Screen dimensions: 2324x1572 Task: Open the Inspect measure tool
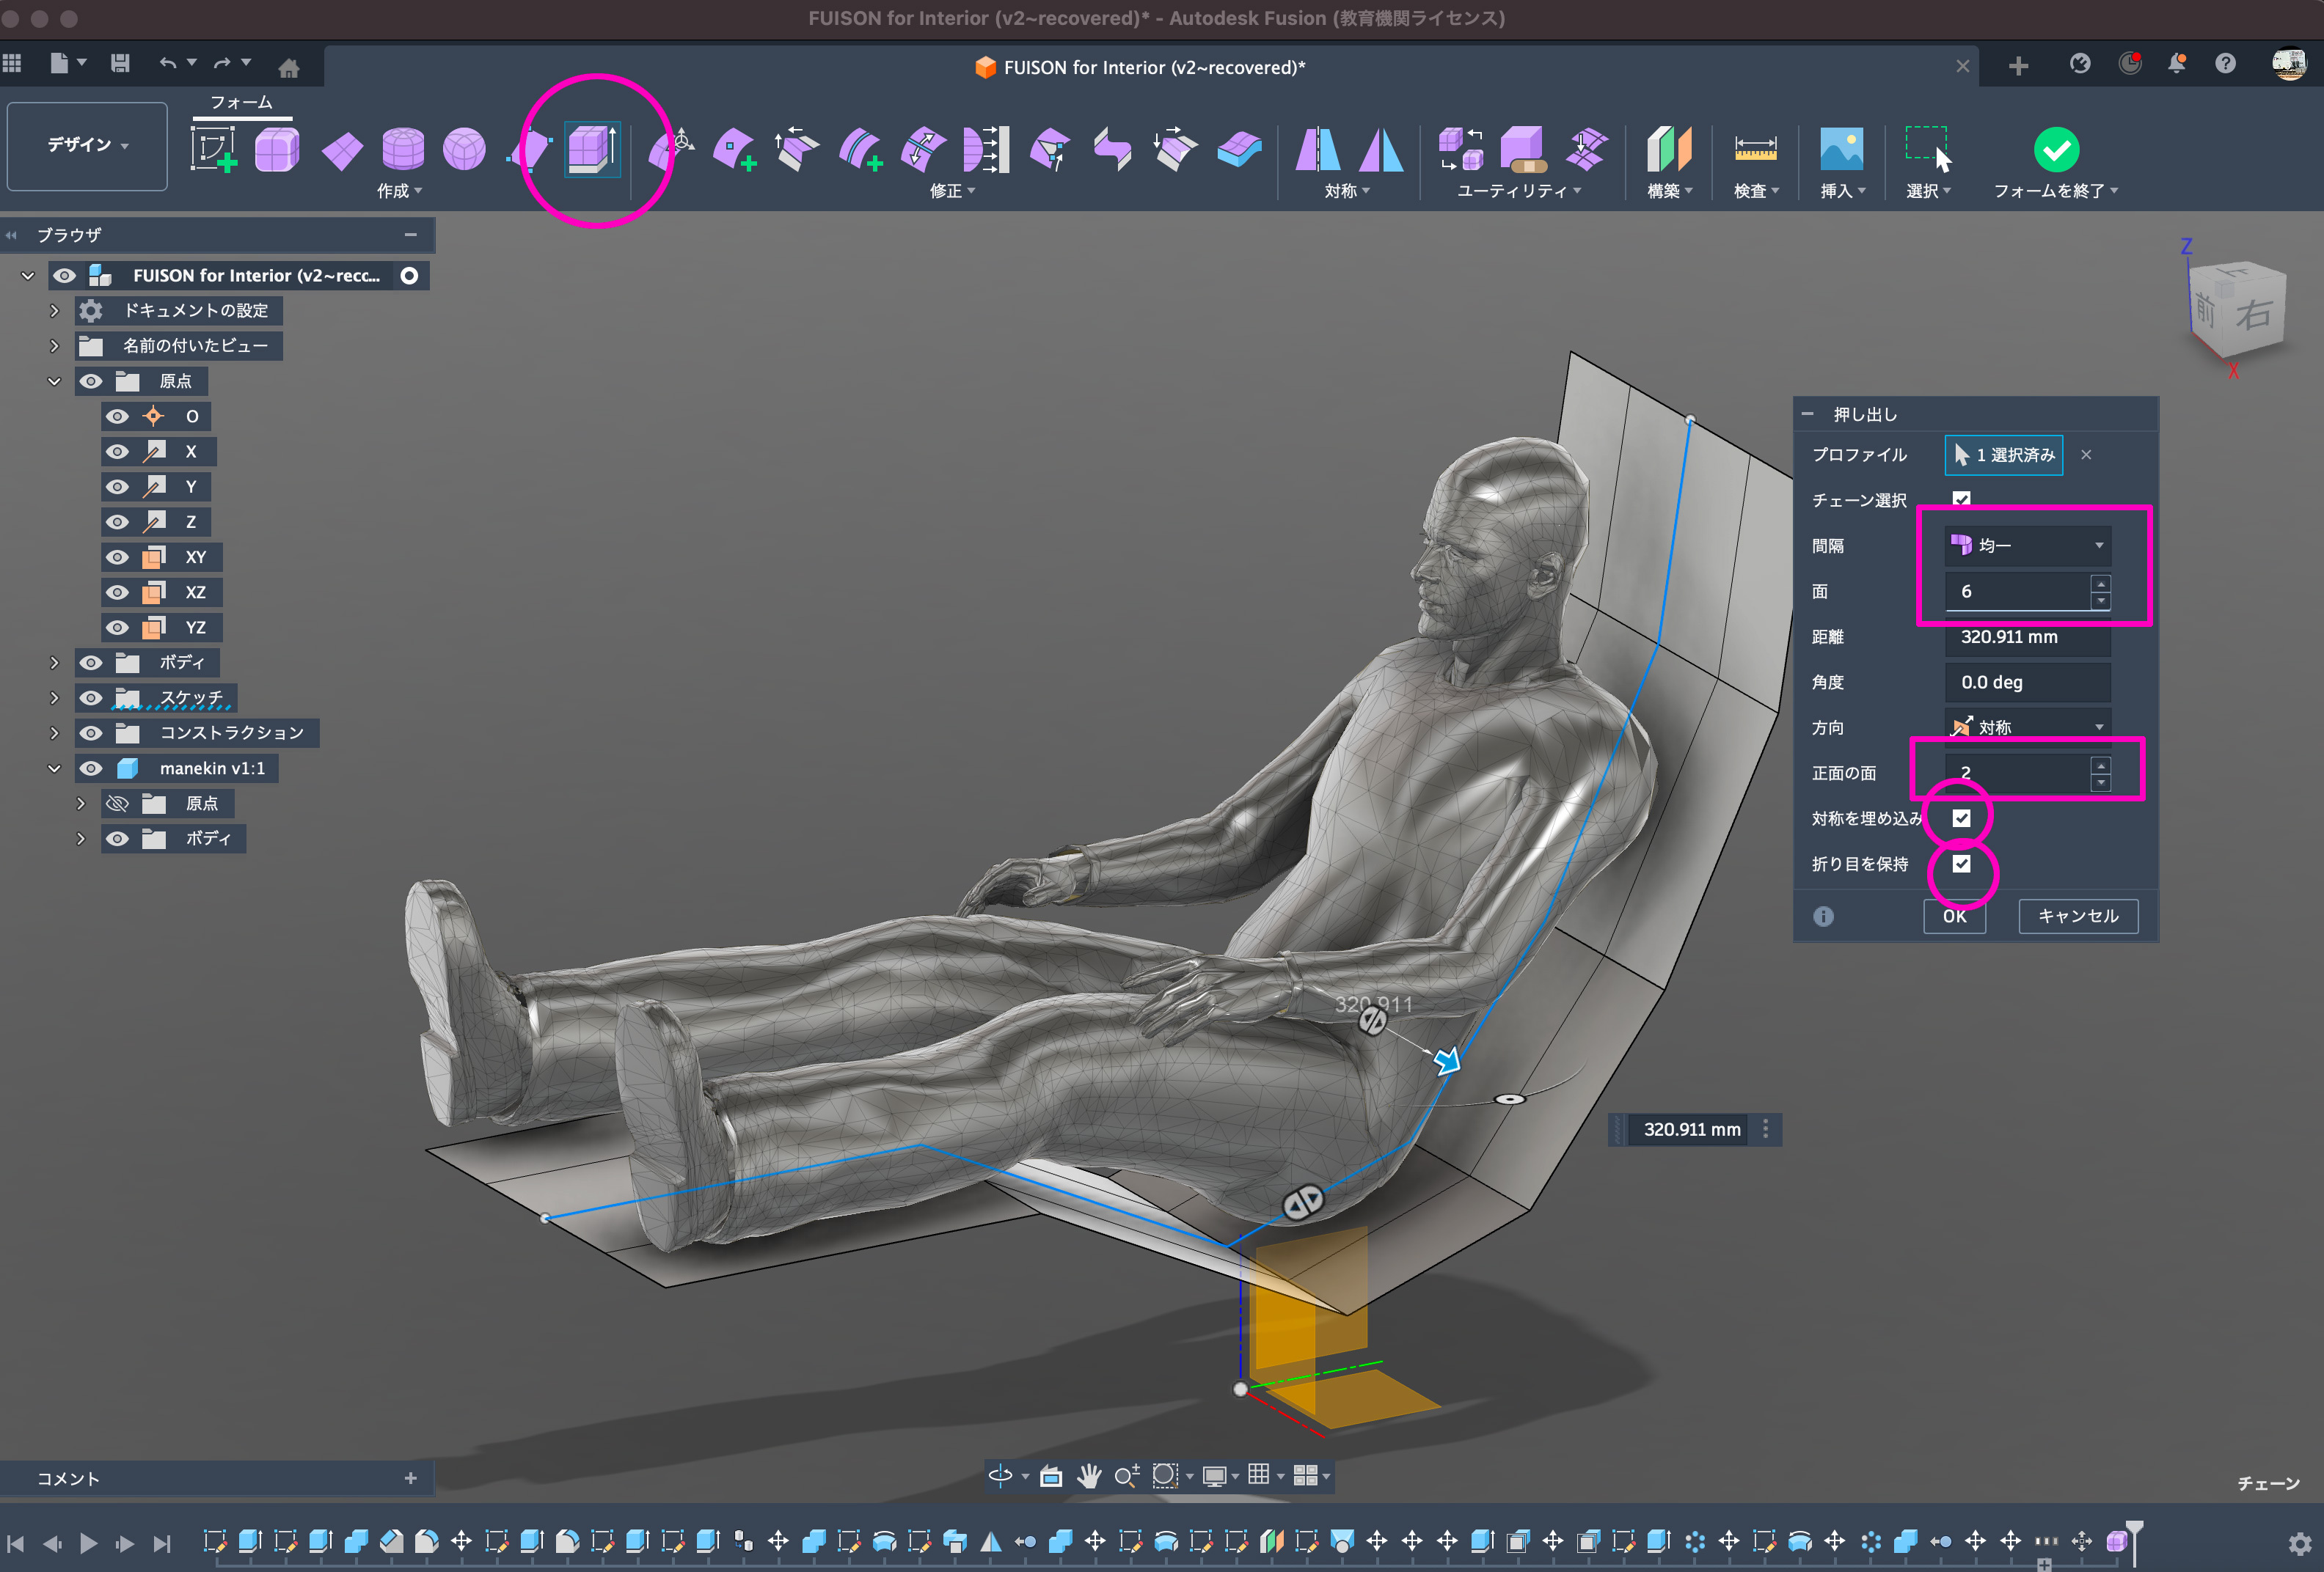point(1755,150)
